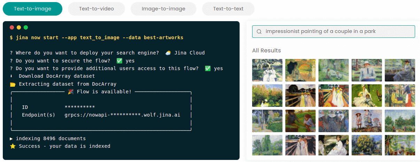Image resolution: width=420 pixels, height=162 pixels.
Task: Click the "Download DocArray dataset" line
Action: [x=57, y=76]
